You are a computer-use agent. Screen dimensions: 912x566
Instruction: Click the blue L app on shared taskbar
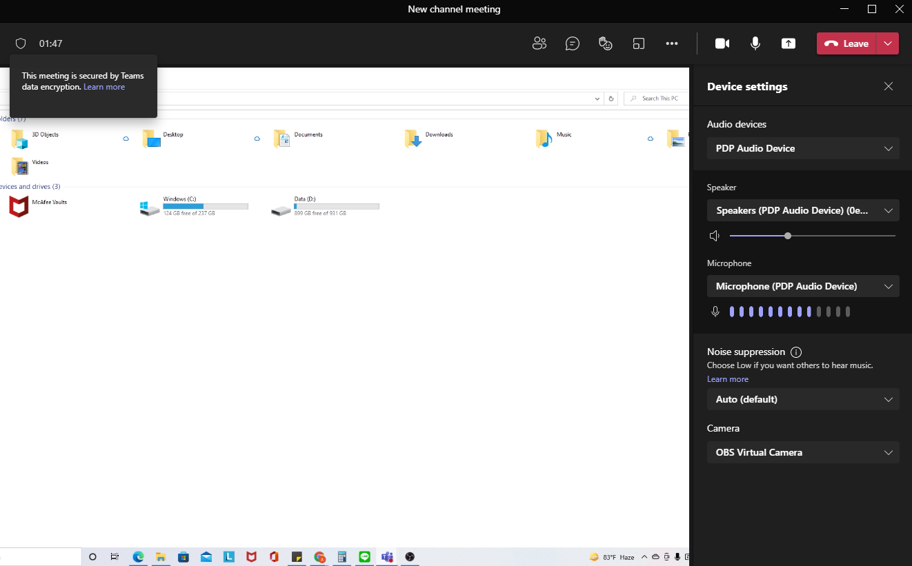coord(229,557)
